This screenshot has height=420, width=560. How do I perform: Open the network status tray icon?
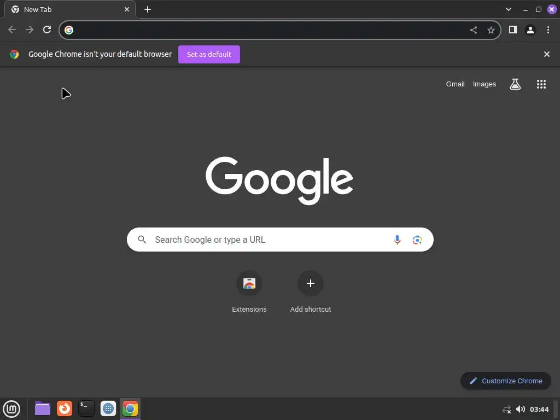(x=506, y=409)
